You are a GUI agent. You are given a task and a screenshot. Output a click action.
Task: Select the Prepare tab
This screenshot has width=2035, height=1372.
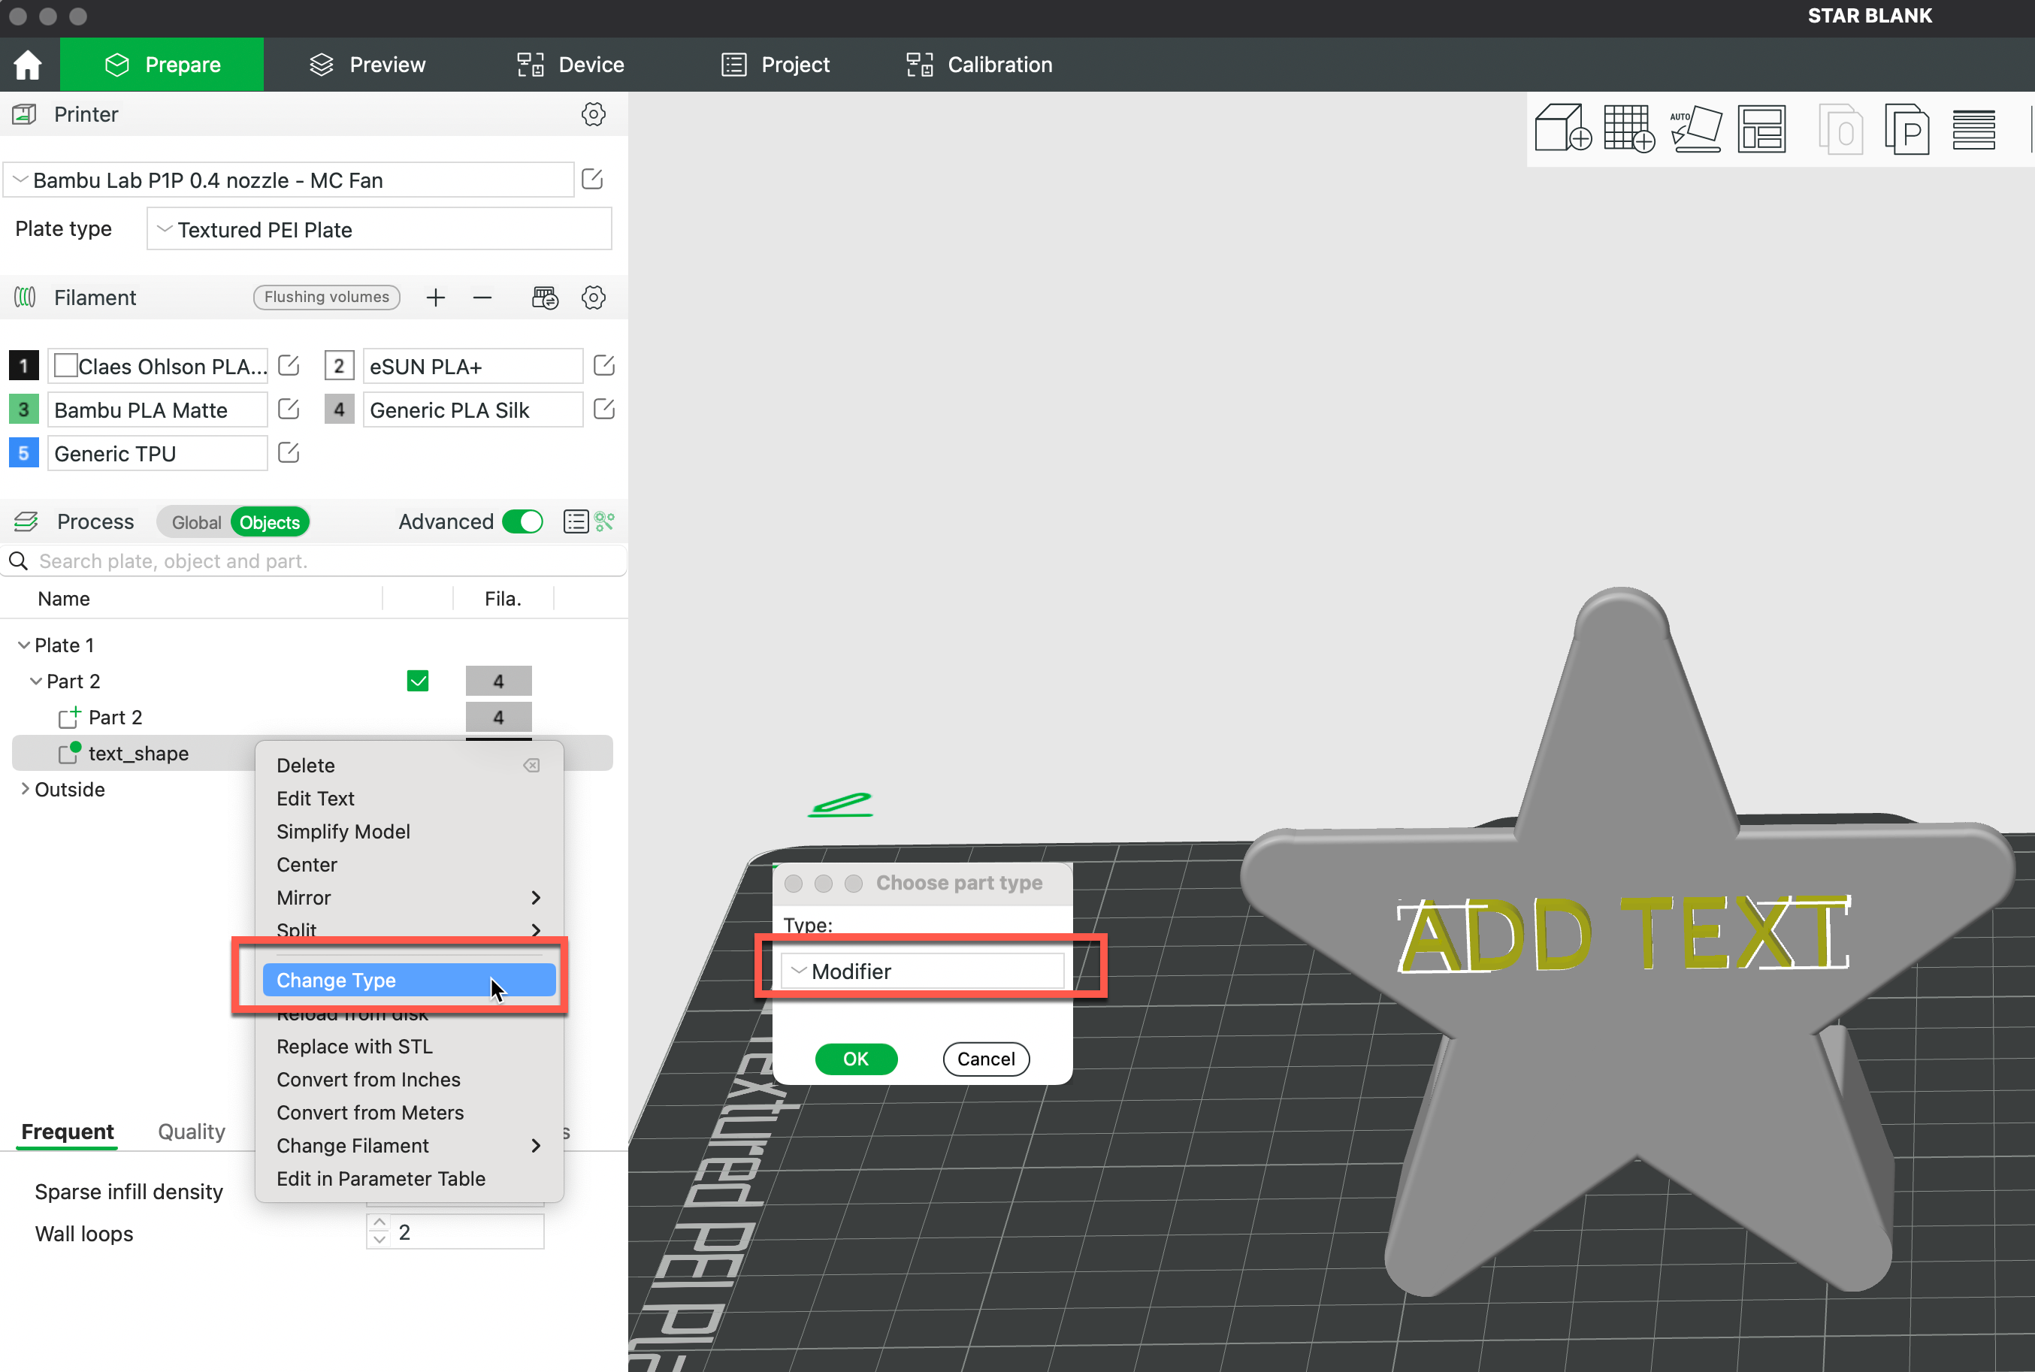162,65
